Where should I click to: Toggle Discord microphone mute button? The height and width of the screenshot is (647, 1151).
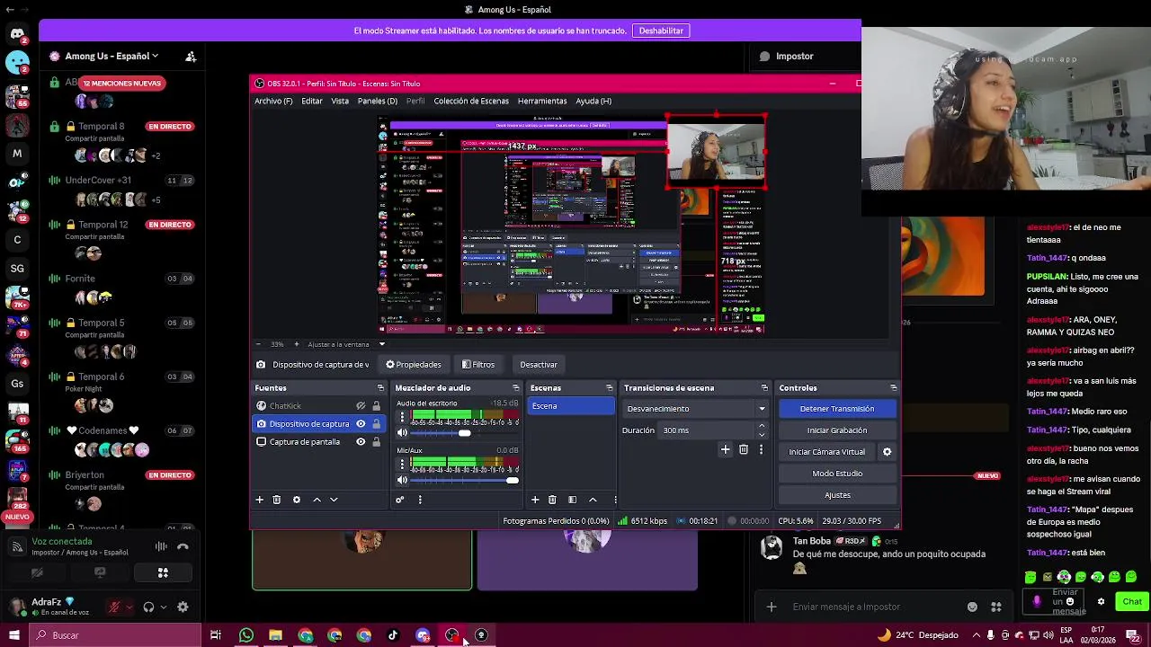pos(114,607)
